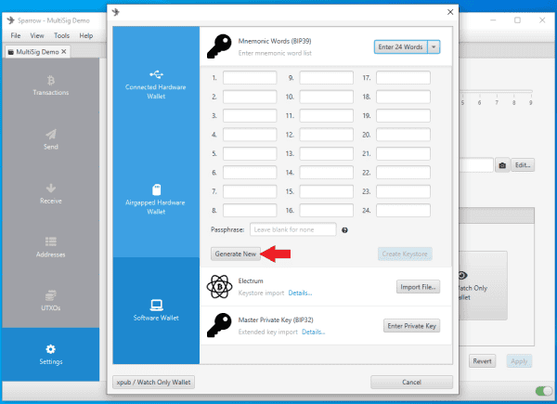
Task: Click mnemonic word field 1
Action: (x=250, y=78)
